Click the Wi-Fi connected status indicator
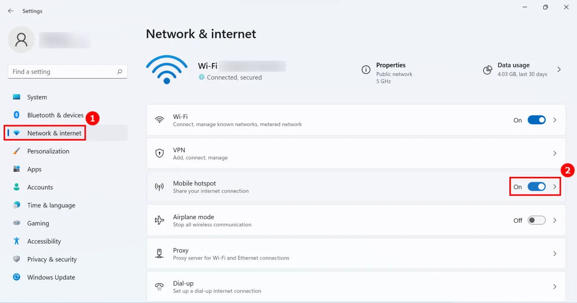Screen dimensions: 577x303 (x=230, y=77)
